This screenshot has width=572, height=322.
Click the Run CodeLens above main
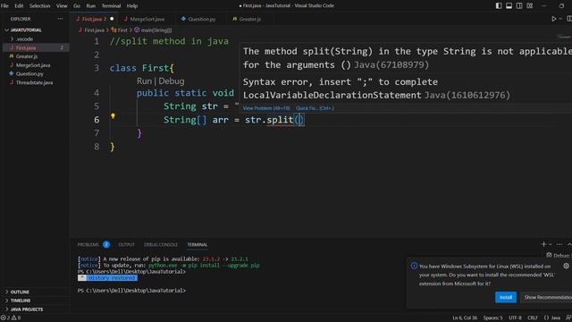pos(144,81)
